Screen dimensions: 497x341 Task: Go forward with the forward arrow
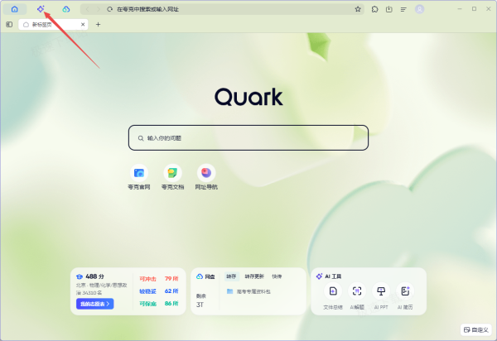99,9
